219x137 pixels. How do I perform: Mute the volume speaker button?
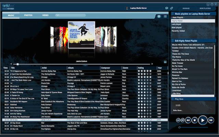tap(178, 120)
